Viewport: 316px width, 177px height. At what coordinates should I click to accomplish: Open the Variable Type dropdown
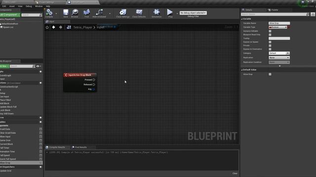click(x=278, y=27)
